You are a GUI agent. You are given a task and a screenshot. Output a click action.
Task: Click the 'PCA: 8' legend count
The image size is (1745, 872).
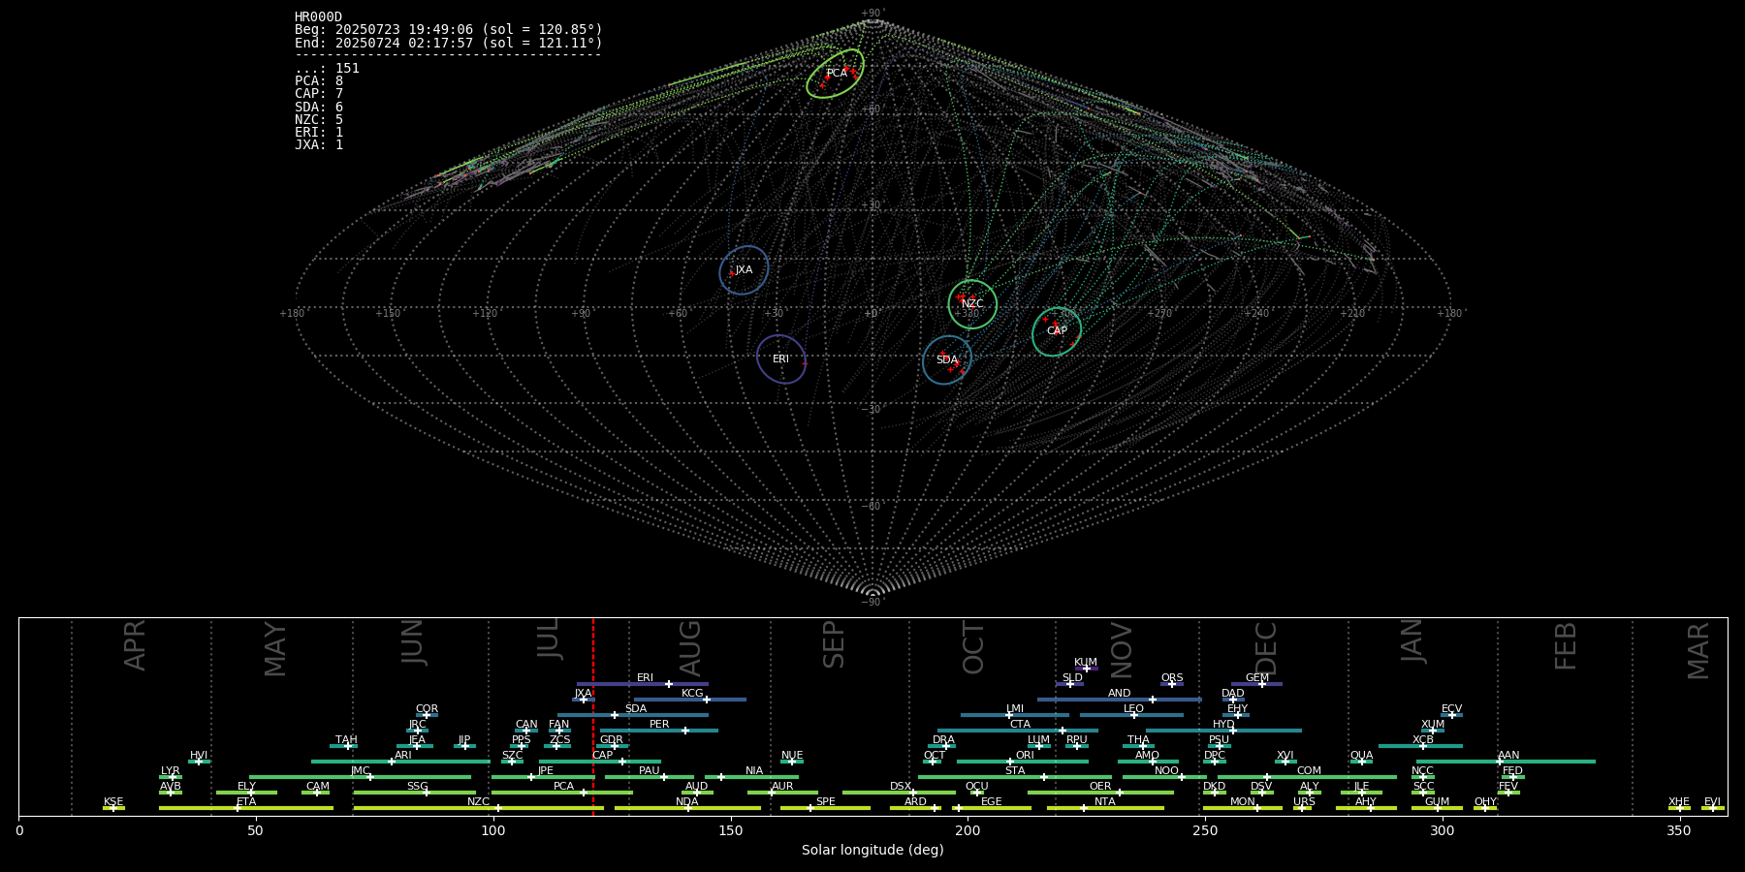(319, 81)
